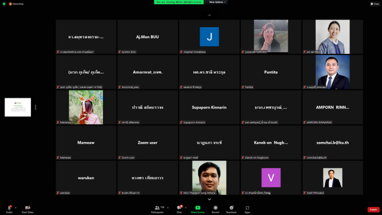This screenshot has height=215, width=382.
Task: Click the green Share Screen icon
Action: 198,208
